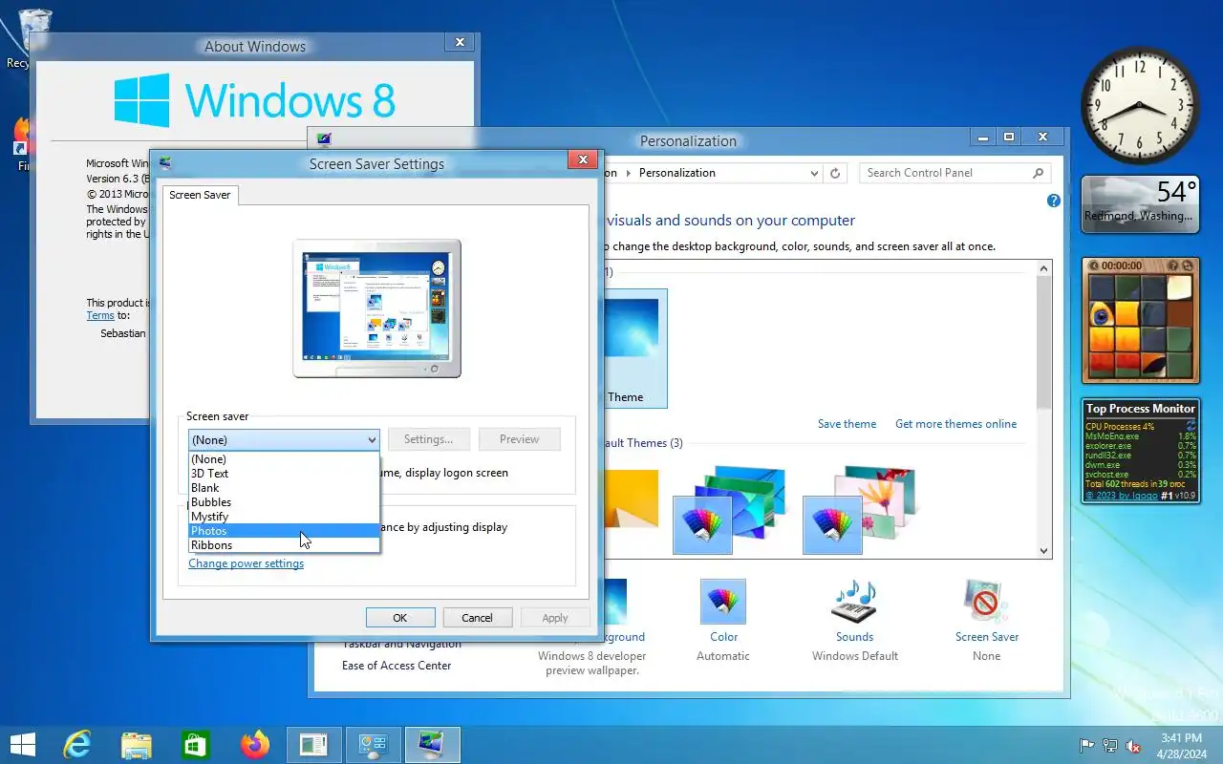
Task: Click the Ease of Access Center link
Action: (397, 666)
